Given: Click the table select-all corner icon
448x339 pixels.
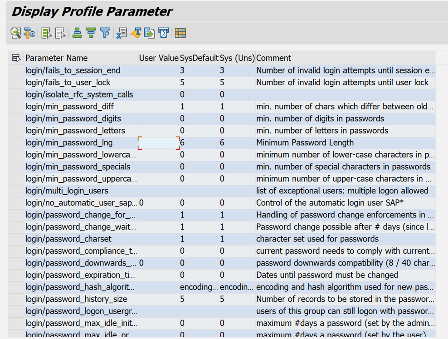Looking at the screenshot, I should [16, 58].
